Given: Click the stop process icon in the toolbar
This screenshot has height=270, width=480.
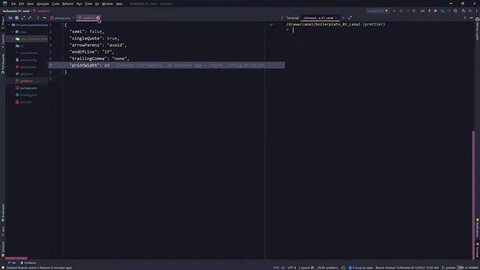Looking at the screenshot, I should [414, 10].
